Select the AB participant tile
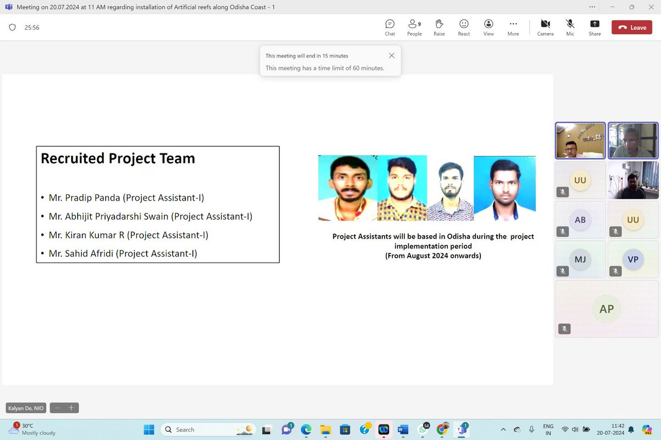Screen dimensions: 661x440 coord(580,220)
